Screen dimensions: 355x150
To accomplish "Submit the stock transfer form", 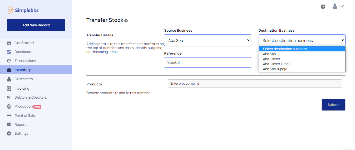I will 333,105.
